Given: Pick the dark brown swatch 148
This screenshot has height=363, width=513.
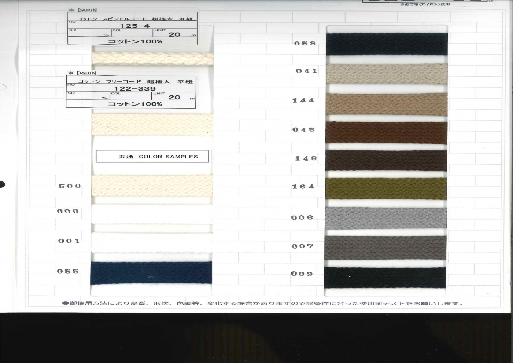Looking at the screenshot, I should 387,161.
